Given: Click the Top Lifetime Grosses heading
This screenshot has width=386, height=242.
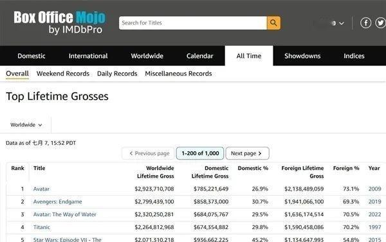Looking at the screenshot, I should [57, 97].
